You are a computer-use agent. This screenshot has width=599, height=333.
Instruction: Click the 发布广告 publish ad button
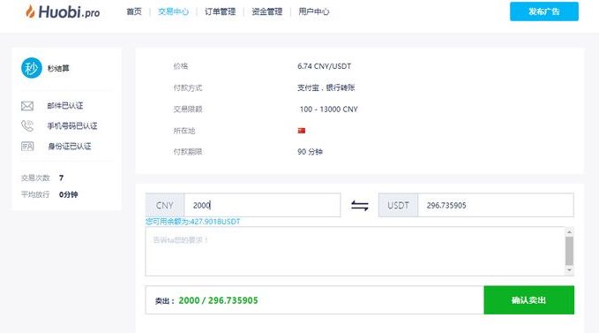click(x=544, y=11)
